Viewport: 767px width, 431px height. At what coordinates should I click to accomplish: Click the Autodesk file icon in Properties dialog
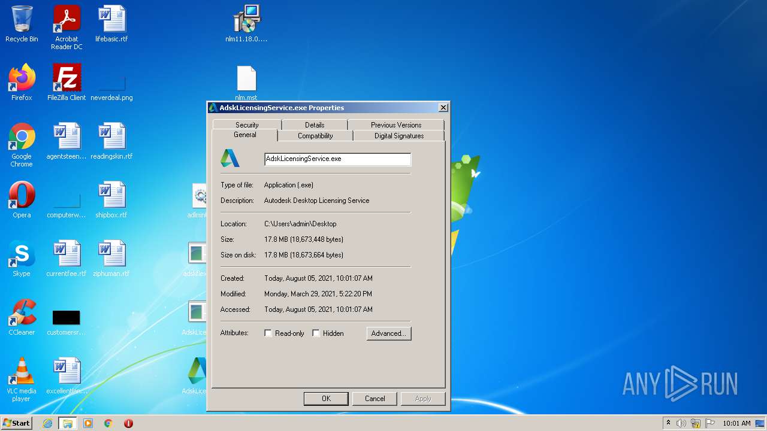coord(230,158)
